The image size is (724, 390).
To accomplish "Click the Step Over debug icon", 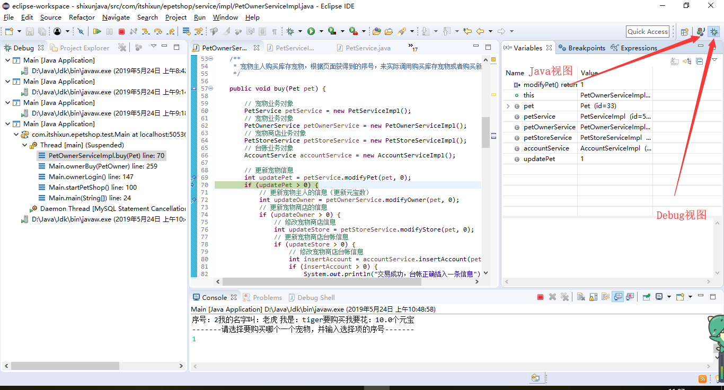I will [158, 31].
